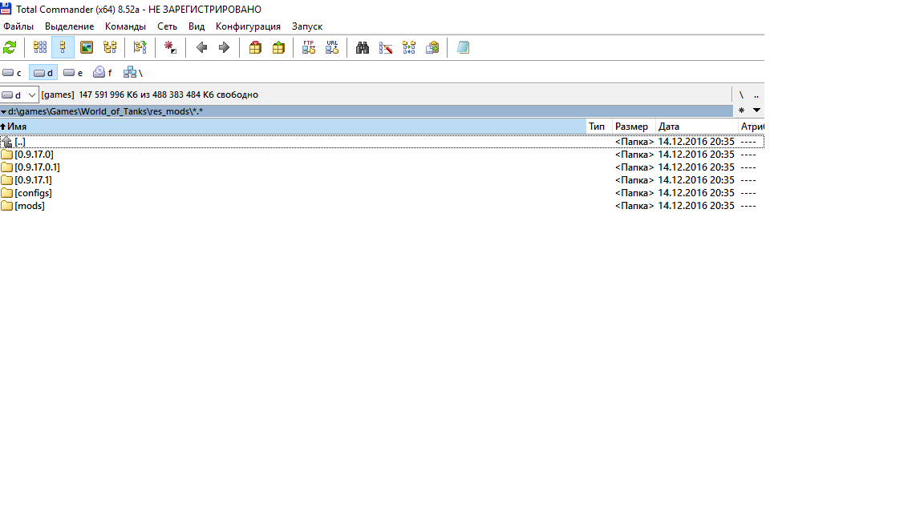
Task: Sort by the Имя column header
Action: 293,127
